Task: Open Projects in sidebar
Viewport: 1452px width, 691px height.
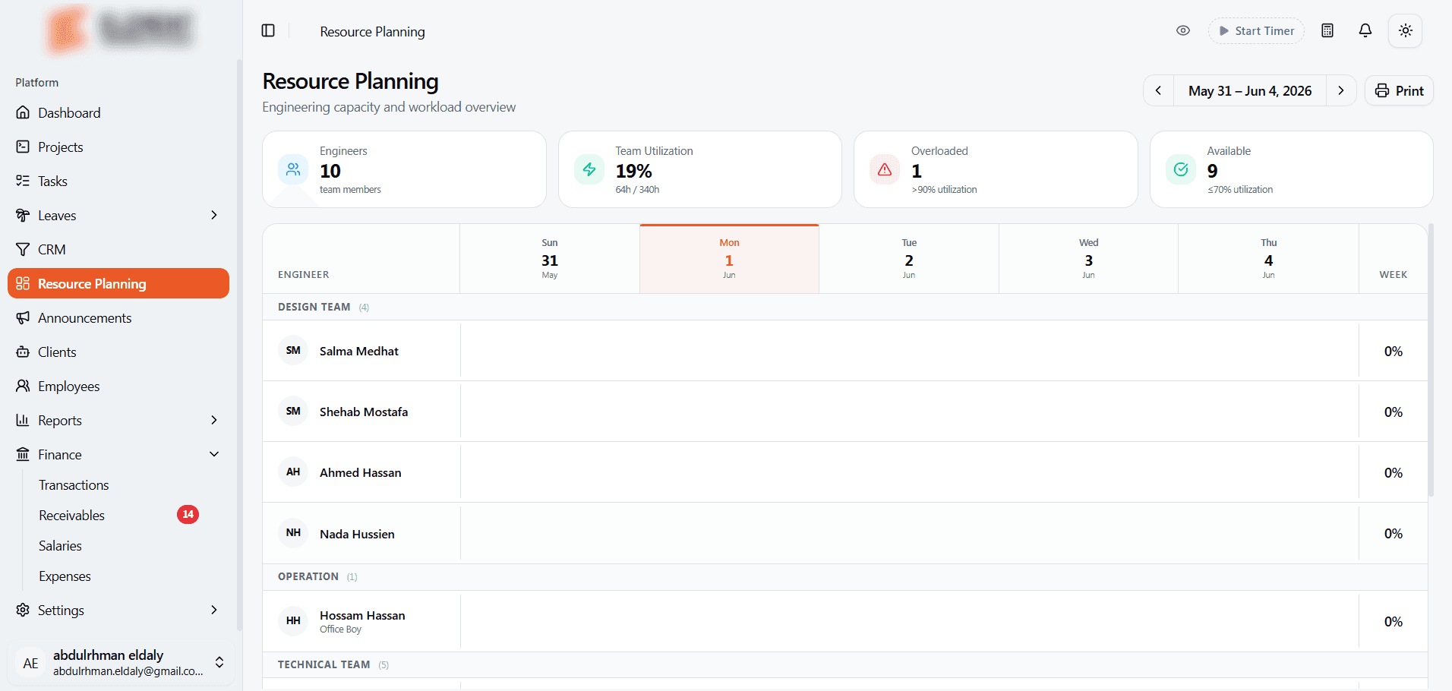Action: coord(118,147)
